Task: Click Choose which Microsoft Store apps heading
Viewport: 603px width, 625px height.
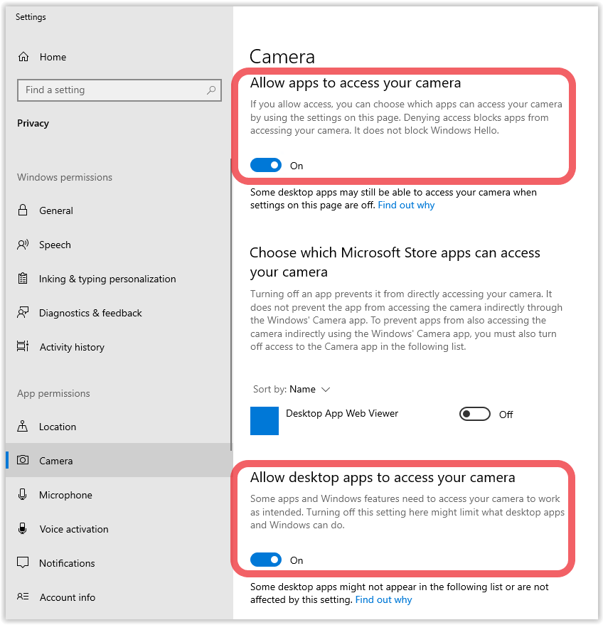Action: pyautogui.click(x=395, y=262)
